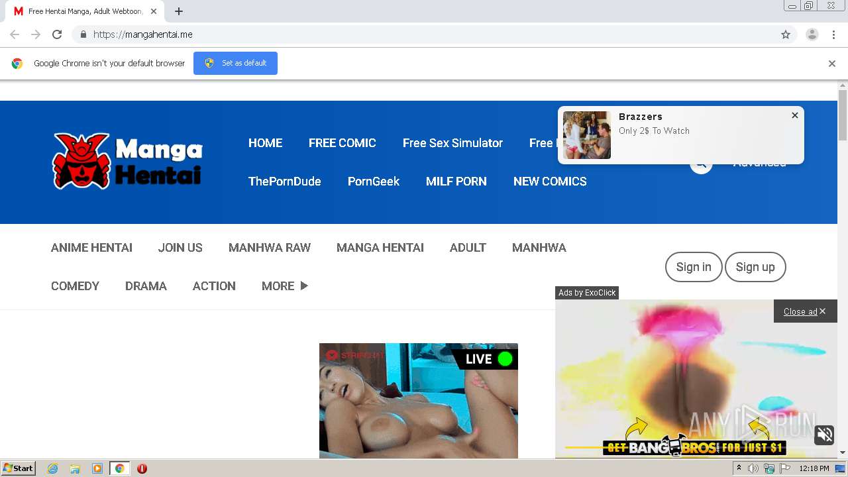Click the Sign up button
Viewport: 848px width, 477px height.
(755, 267)
